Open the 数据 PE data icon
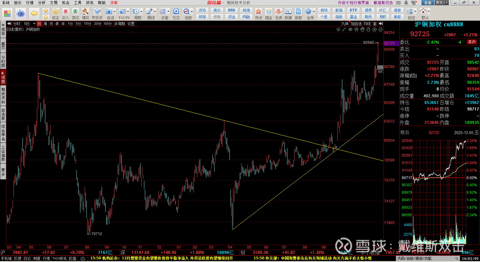The width and height of the screenshot is (480, 262). 288,14
